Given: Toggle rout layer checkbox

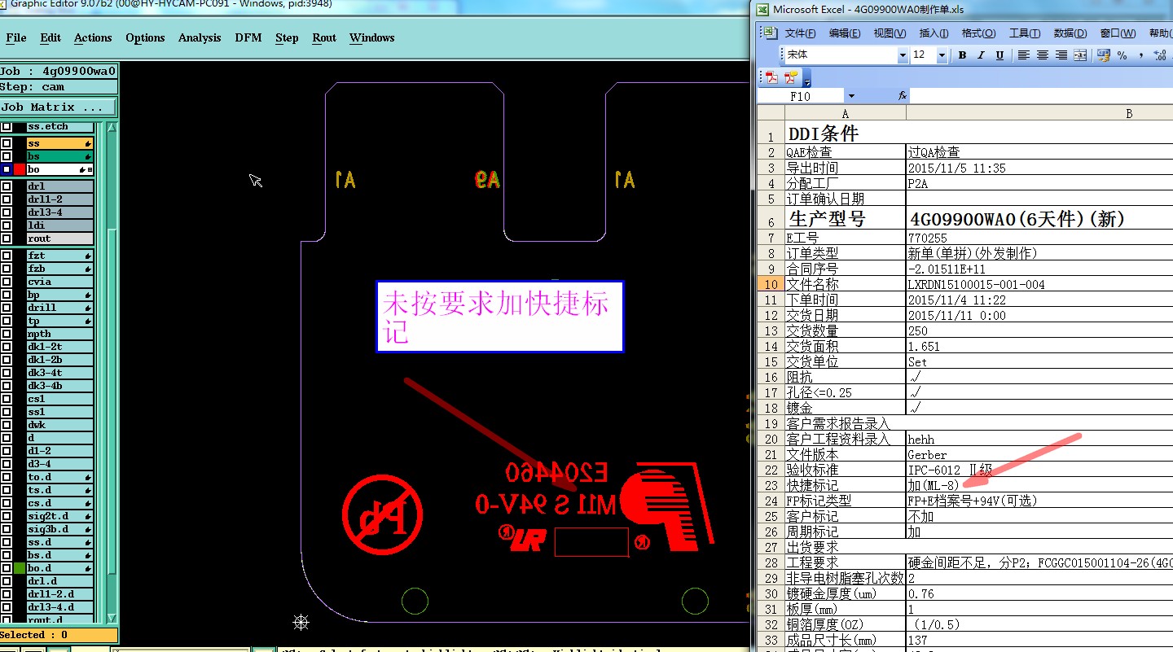Looking at the screenshot, I should (x=7, y=238).
